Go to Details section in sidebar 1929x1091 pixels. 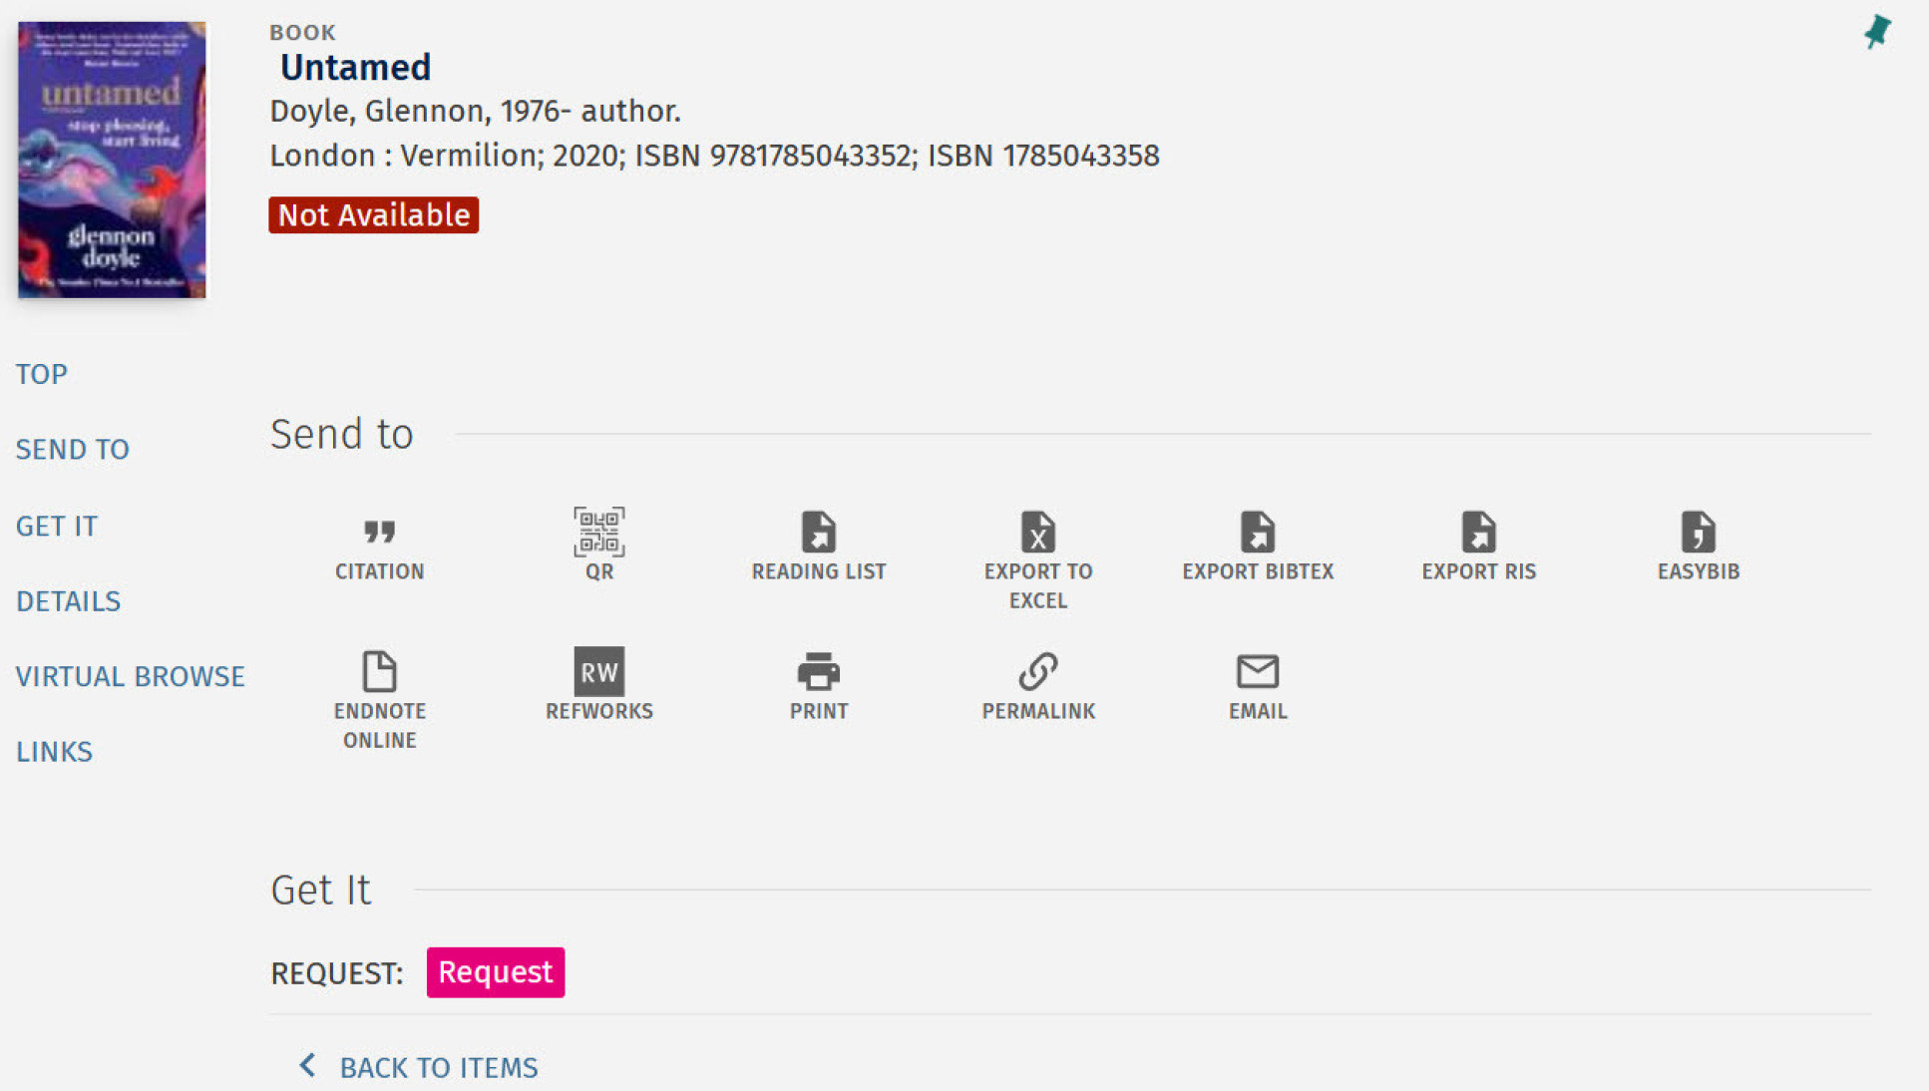(68, 601)
